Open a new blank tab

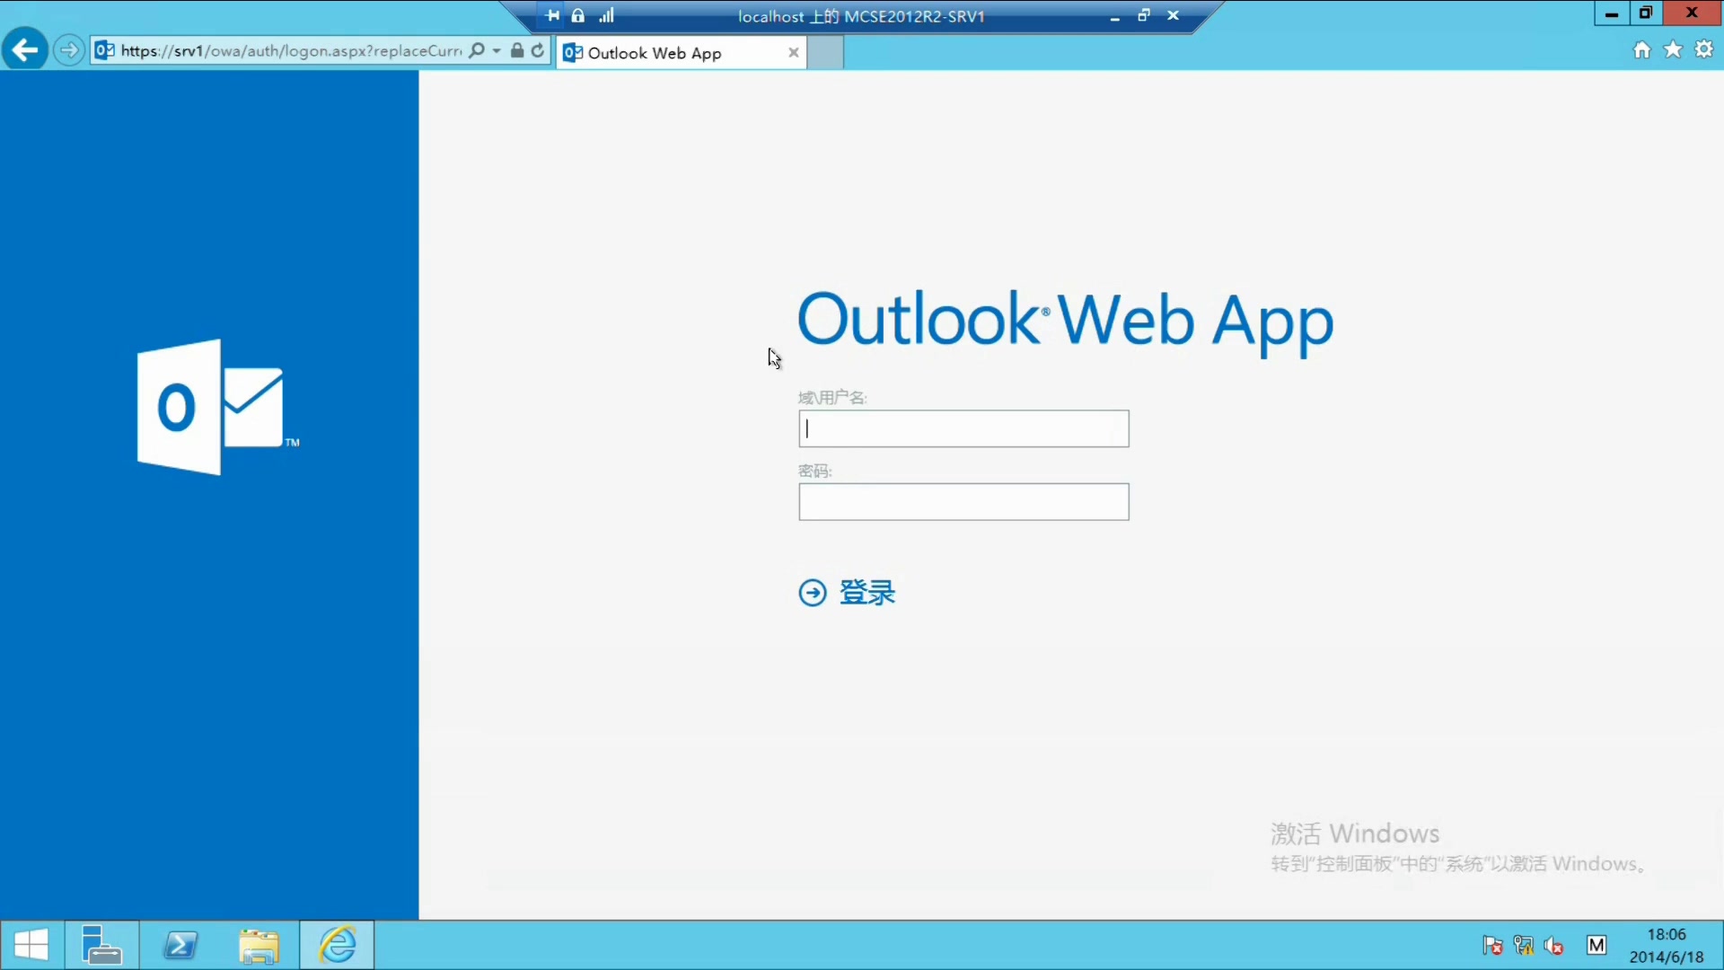(825, 52)
